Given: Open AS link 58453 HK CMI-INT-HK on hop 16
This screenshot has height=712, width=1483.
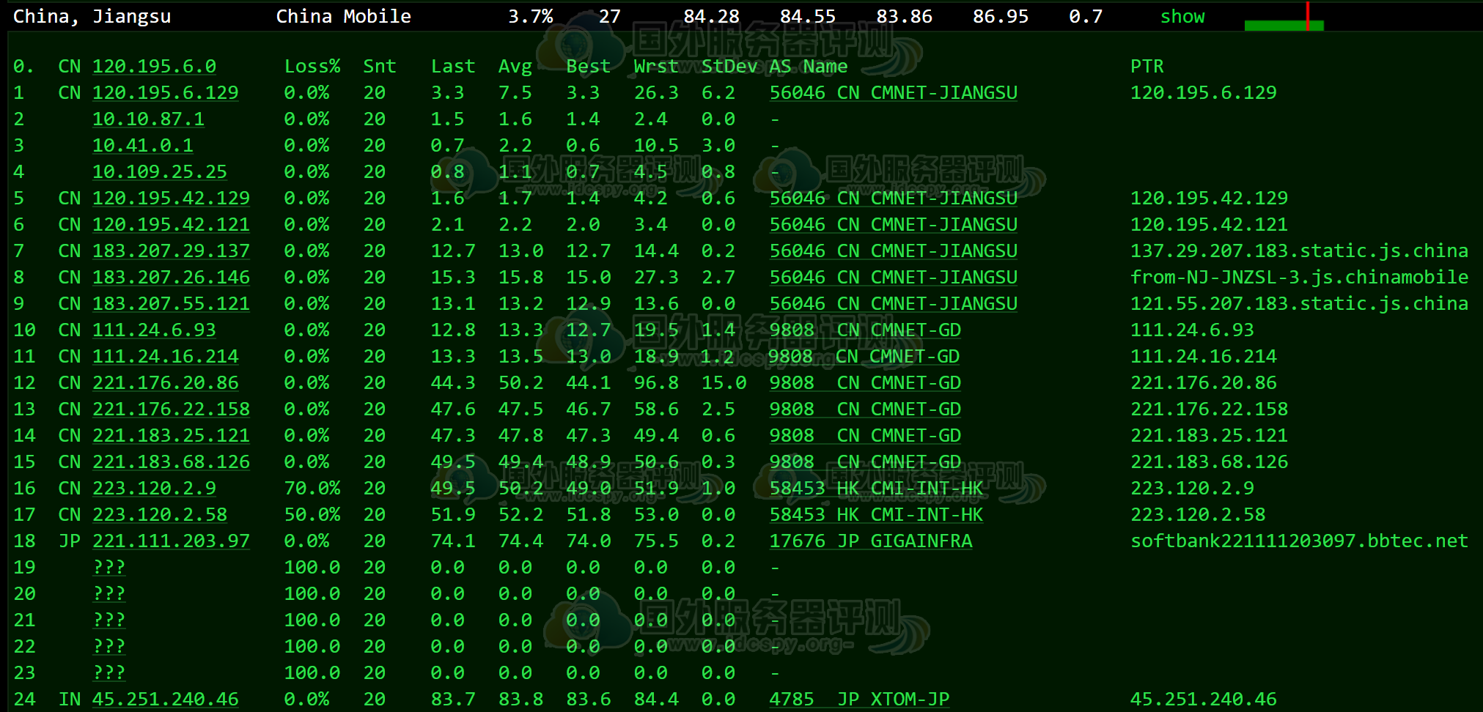Looking at the screenshot, I should [876, 488].
